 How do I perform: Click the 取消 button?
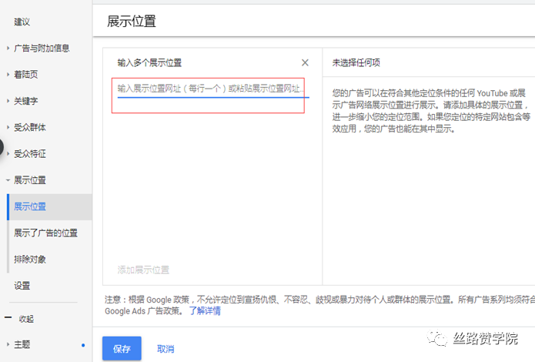point(166,349)
